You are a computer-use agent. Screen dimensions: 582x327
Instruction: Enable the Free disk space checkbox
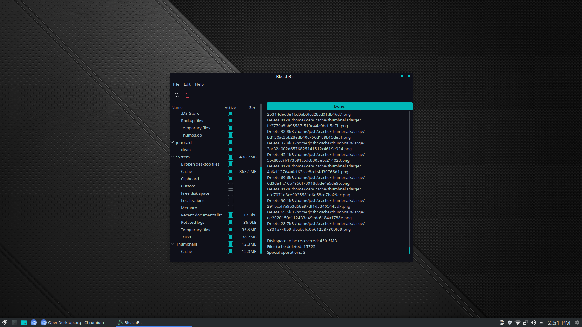pyautogui.click(x=231, y=193)
